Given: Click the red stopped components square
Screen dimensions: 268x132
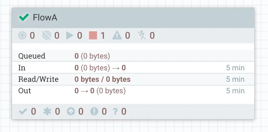Looking at the screenshot, I should tap(93, 36).
